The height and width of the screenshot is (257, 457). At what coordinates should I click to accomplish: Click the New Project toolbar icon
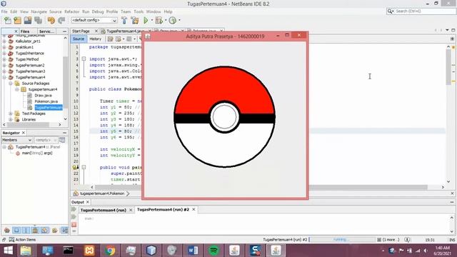18,21
